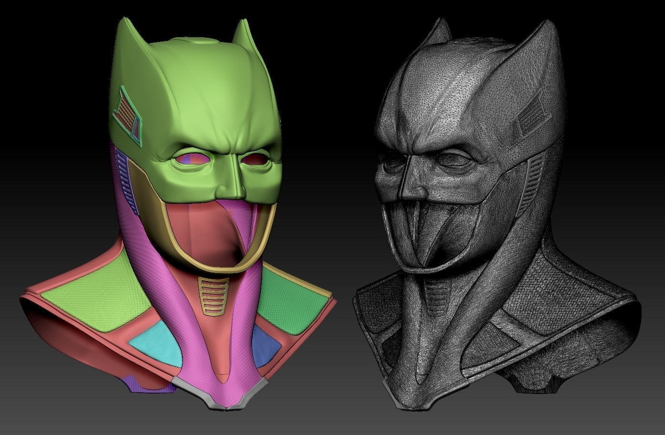Click the vented neck grille on colored bust
Screen dimensions: 665x435
pyautogui.click(x=213, y=297)
